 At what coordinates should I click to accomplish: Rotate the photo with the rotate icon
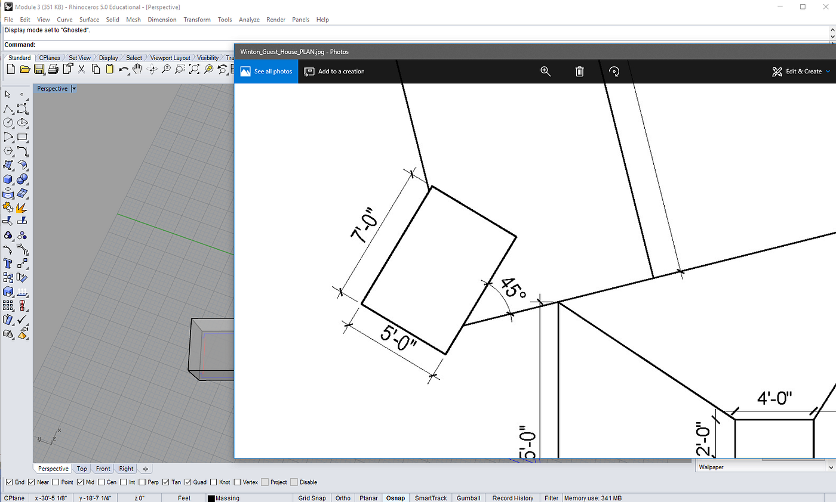click(x=614, y=71)
